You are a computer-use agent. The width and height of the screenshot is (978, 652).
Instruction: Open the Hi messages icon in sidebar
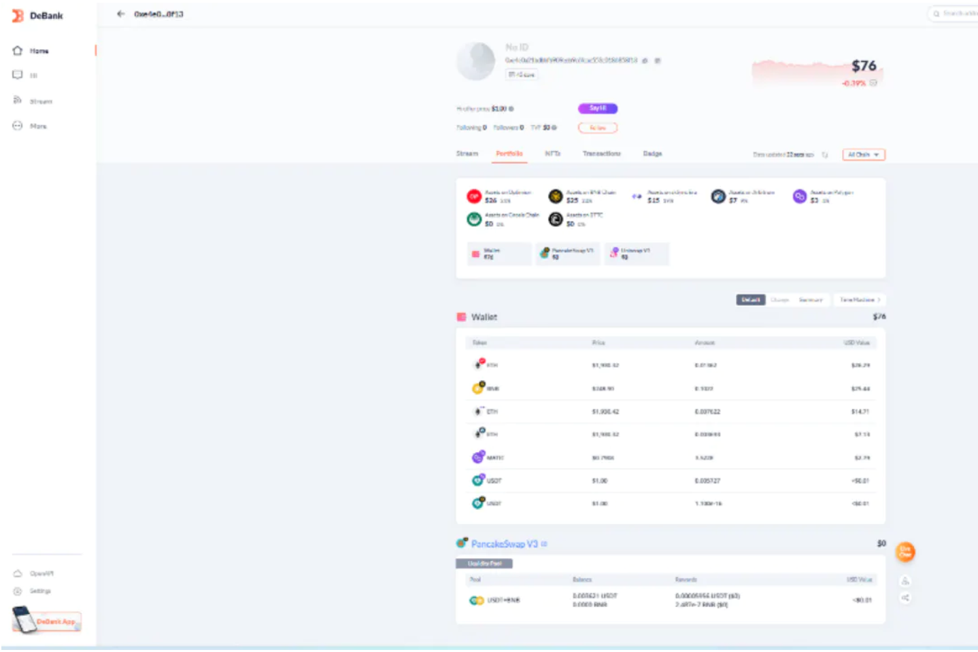pos(18,75)
